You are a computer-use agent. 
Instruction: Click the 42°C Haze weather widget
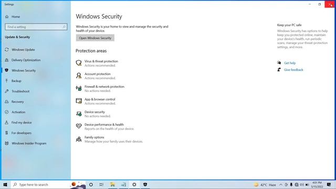[x=265, y=185]
